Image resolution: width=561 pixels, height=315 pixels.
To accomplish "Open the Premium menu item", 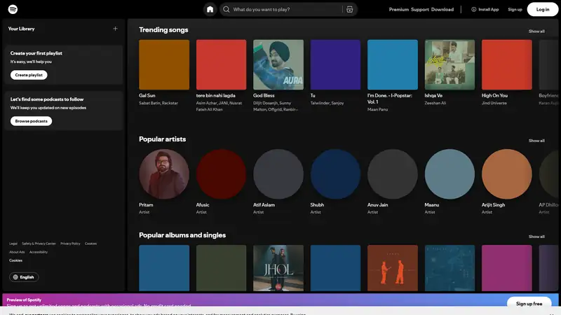I will [398, 9].
